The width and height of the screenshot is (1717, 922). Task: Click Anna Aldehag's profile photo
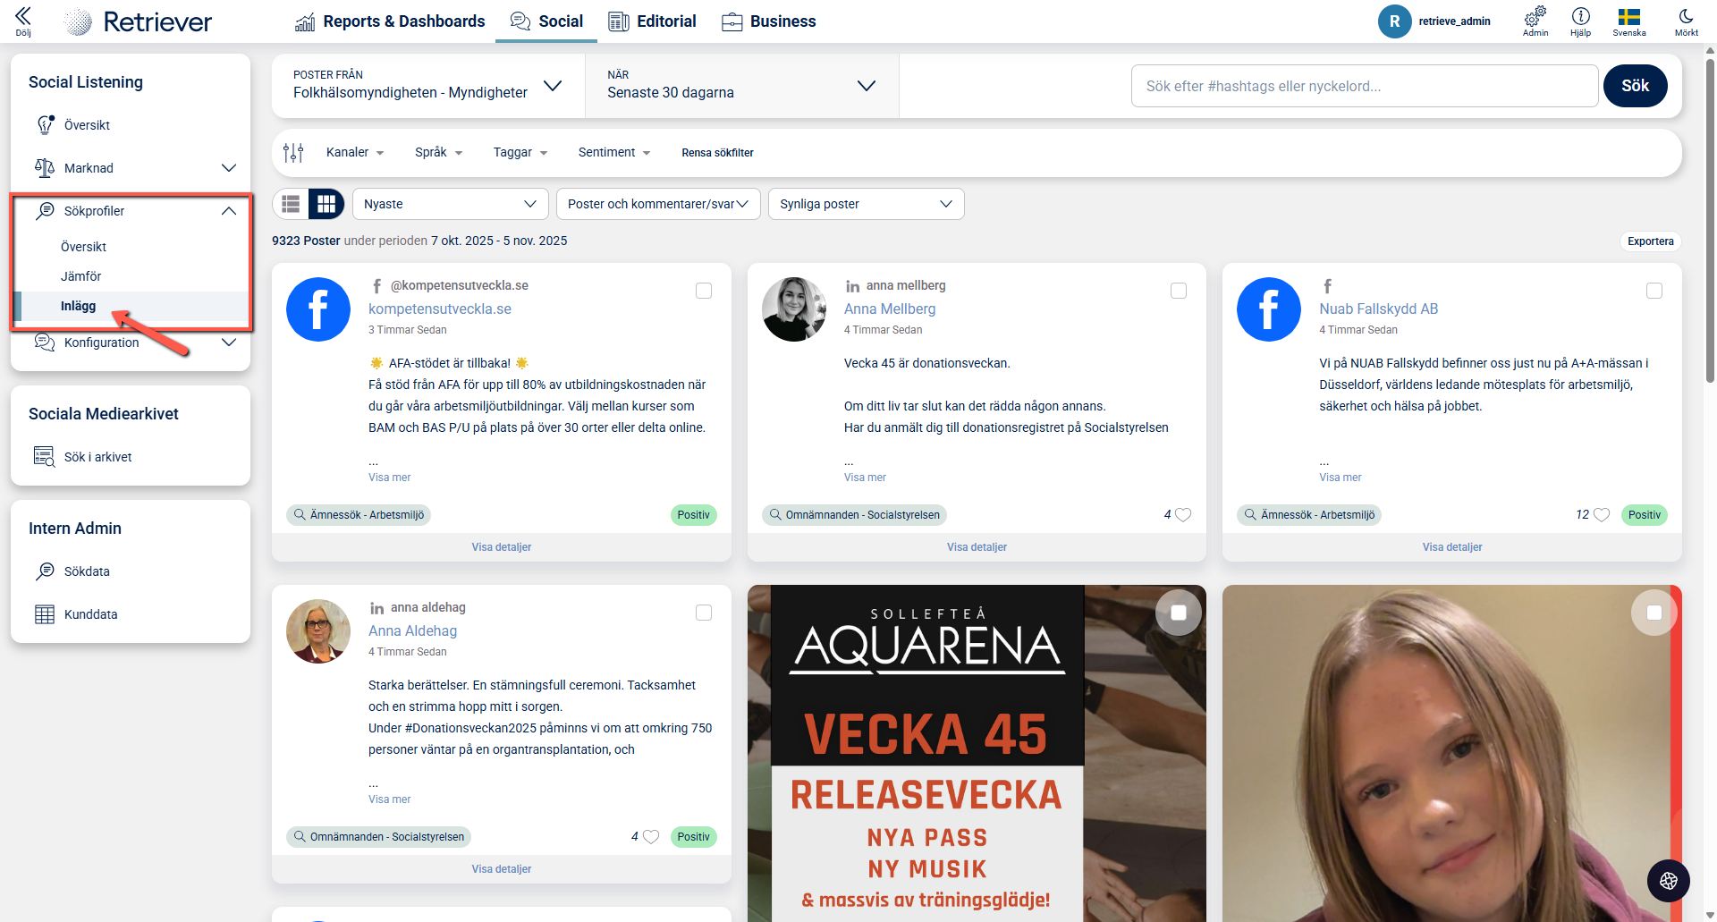(x=318, y=631)
